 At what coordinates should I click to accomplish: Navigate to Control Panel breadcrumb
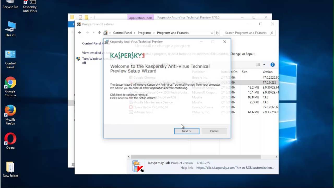coord(122,33)
